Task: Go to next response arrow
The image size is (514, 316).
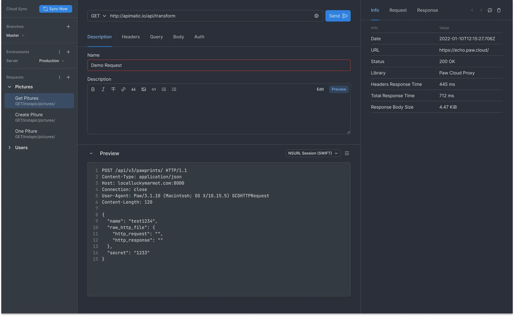Action: (481, 10)
